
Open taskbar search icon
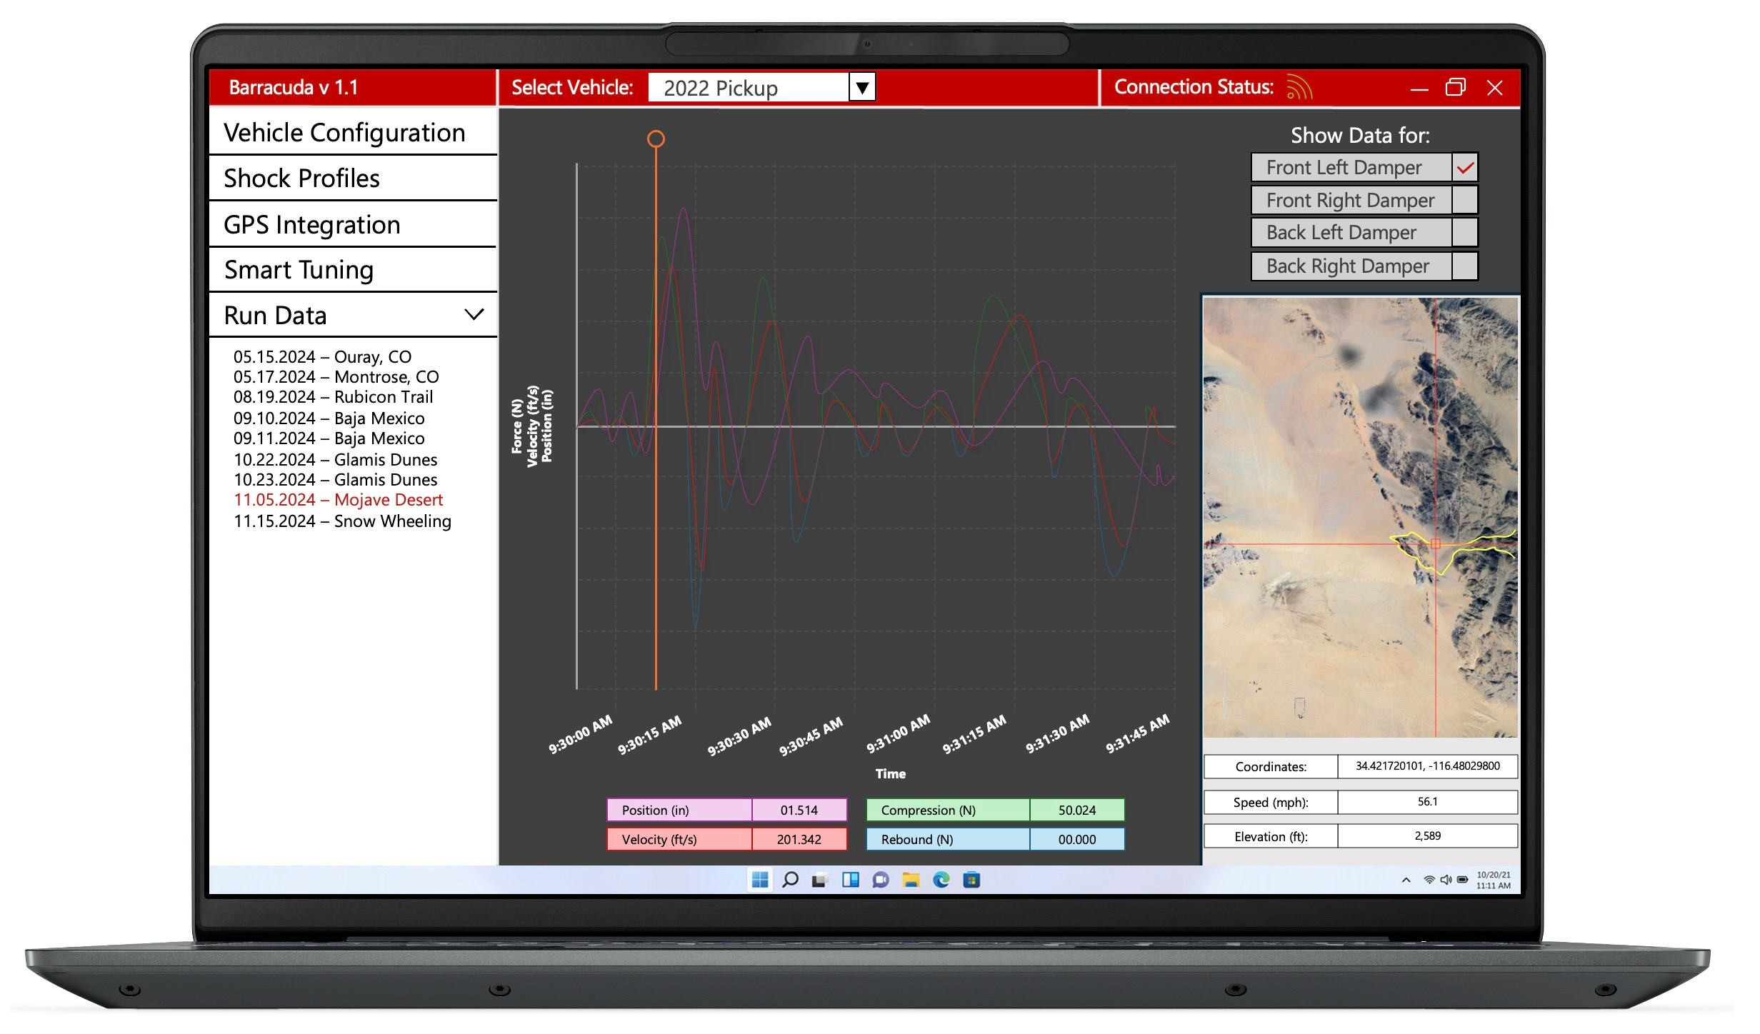pyautogui.click(x=790, y=880)
